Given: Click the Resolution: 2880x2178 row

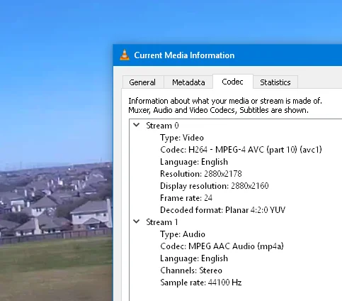Looking at the screenshot, I should [201, 174].
